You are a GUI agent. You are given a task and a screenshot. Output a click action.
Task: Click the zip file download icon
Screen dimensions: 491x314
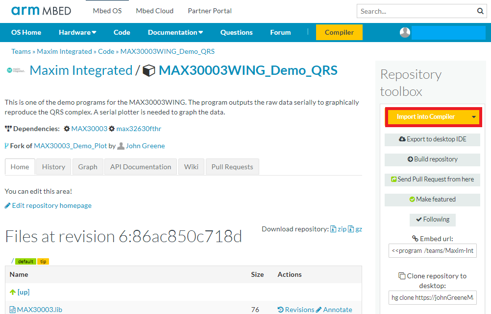click(333, 229)
